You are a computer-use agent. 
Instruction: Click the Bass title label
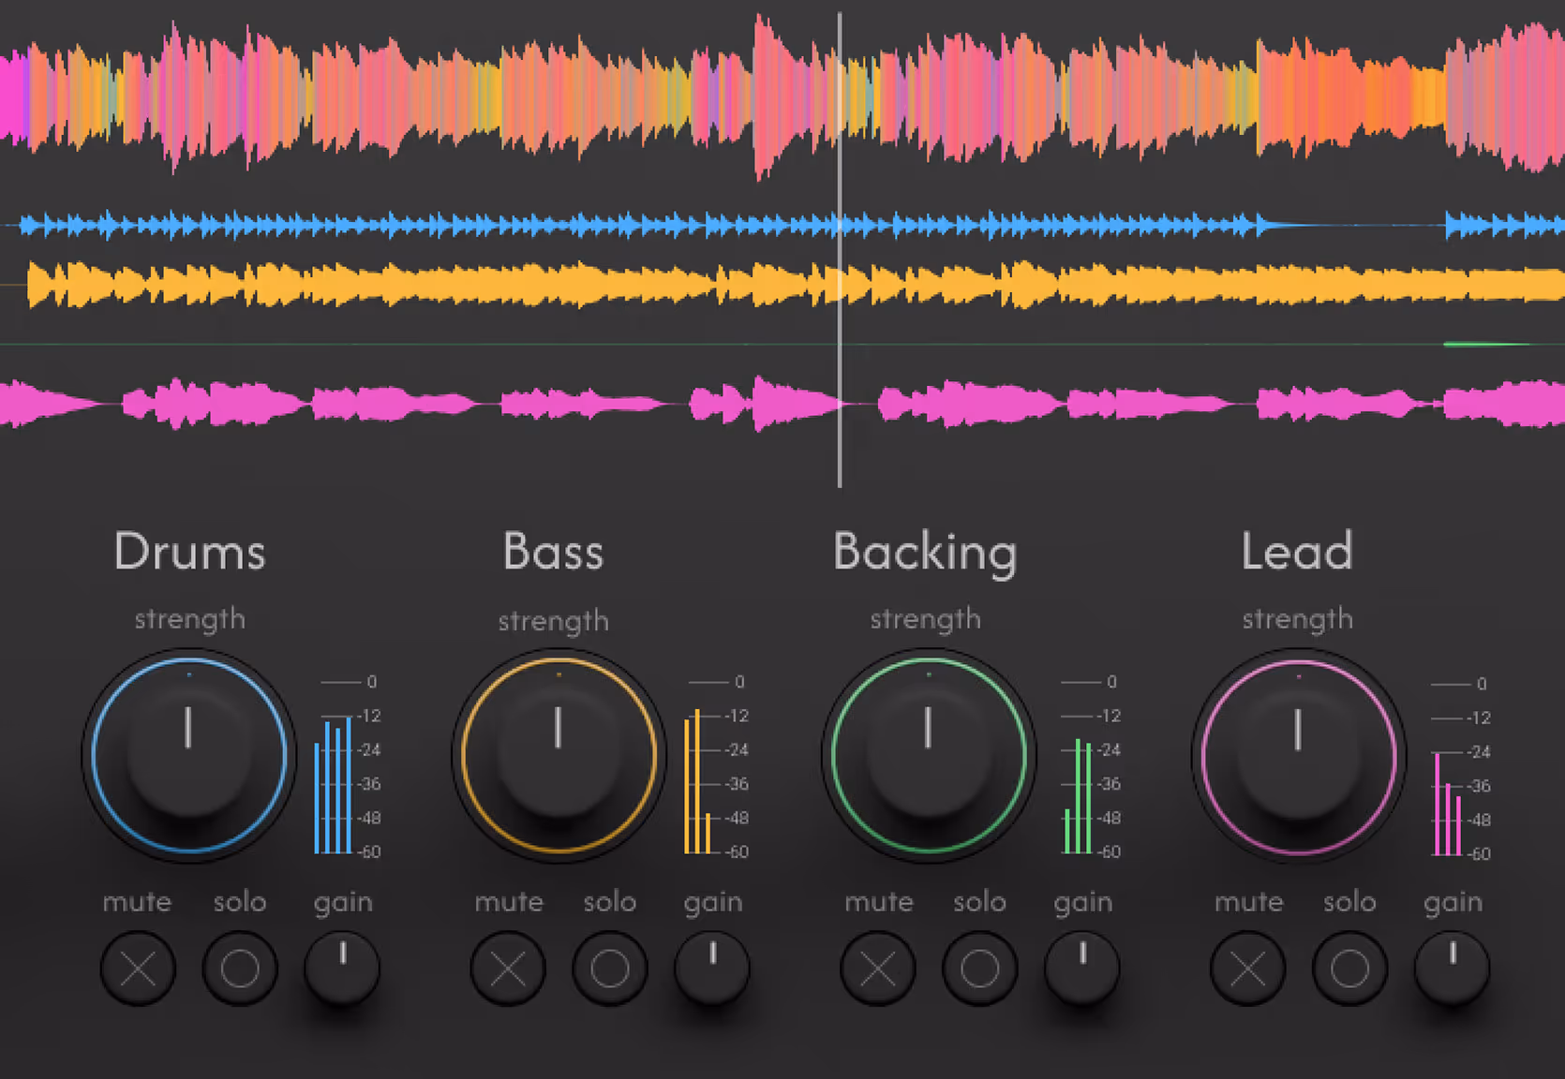pos(553,551)
